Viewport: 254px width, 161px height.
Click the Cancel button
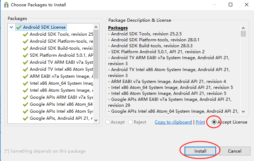point(235,151)
